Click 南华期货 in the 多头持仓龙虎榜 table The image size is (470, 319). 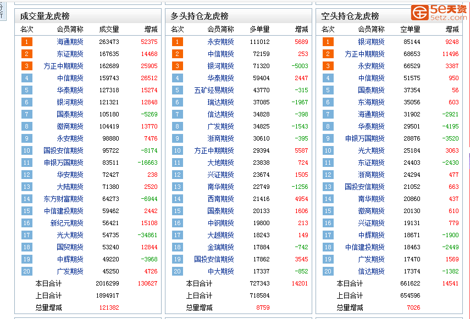coord(220,187)
